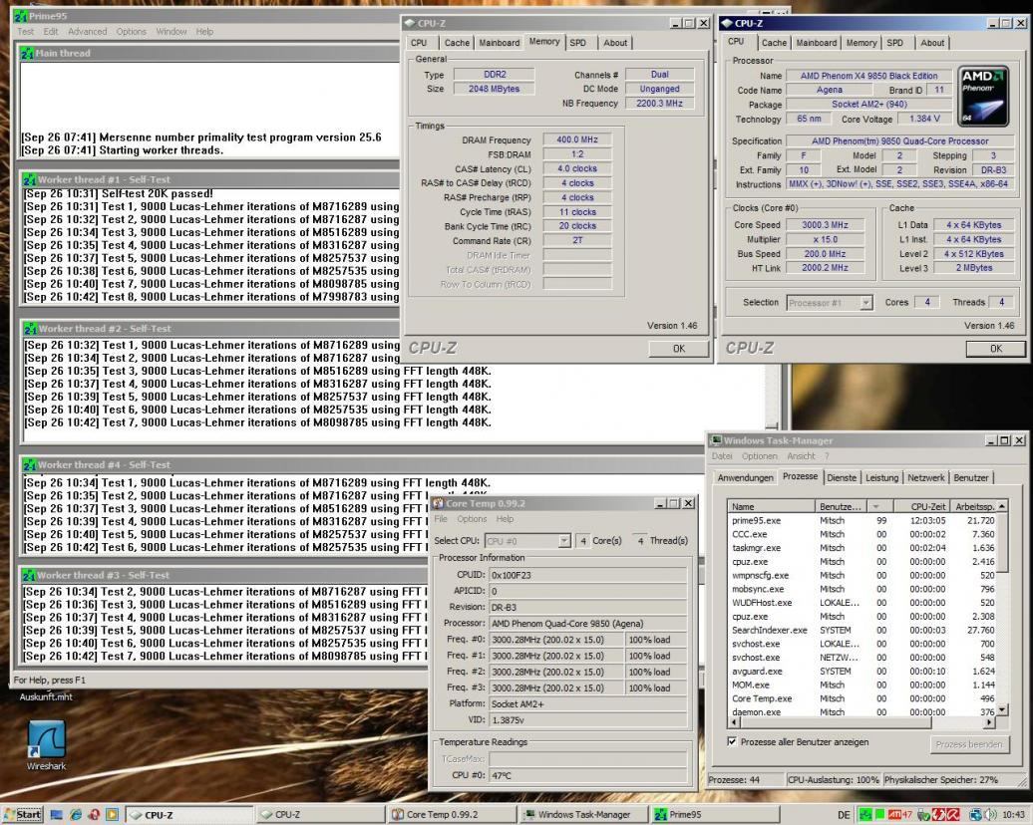Open the Start menu

(x=23, y=814)
